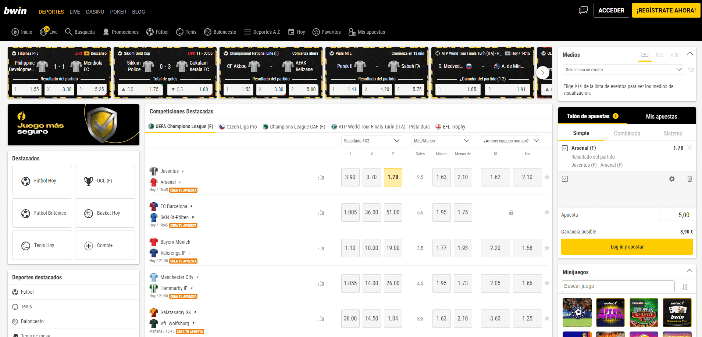The height and width of the screenshot is (337, 702).
Task: Switch to Combinada bet tab
Action: 627,133
